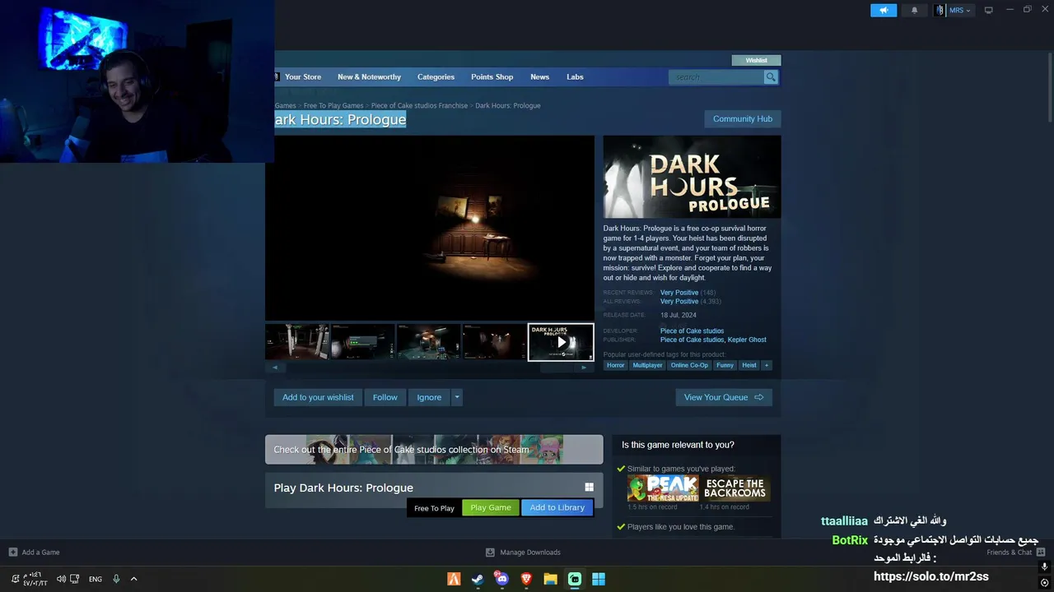Focus the store search field
1054x592 pixels.
(716, 77)
